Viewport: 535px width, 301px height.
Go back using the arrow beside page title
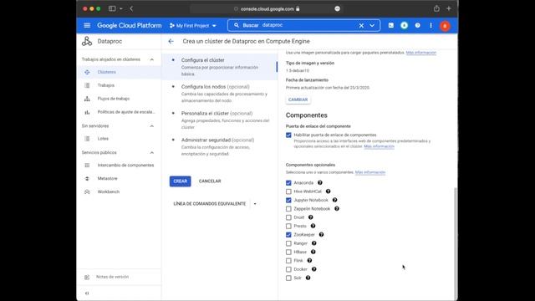click(x=171, y=41)
